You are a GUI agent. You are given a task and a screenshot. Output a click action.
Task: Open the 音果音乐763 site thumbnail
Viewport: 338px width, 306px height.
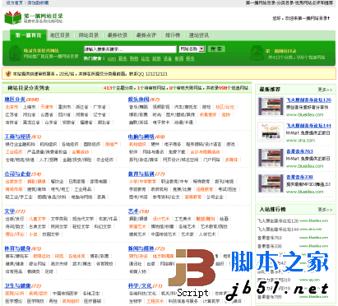(x=271, y=158)
